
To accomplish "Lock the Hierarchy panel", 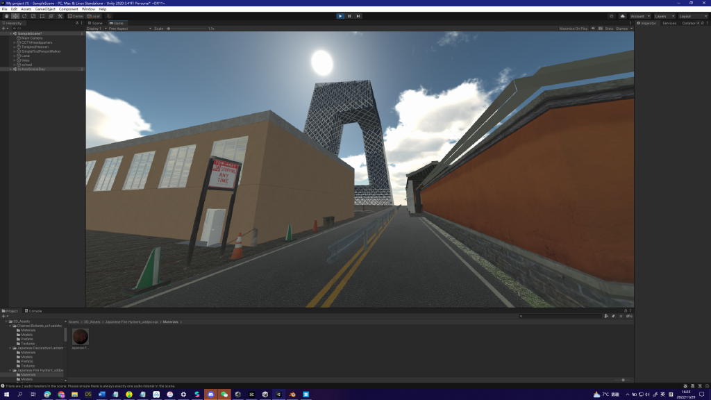I will click(77, 23).
